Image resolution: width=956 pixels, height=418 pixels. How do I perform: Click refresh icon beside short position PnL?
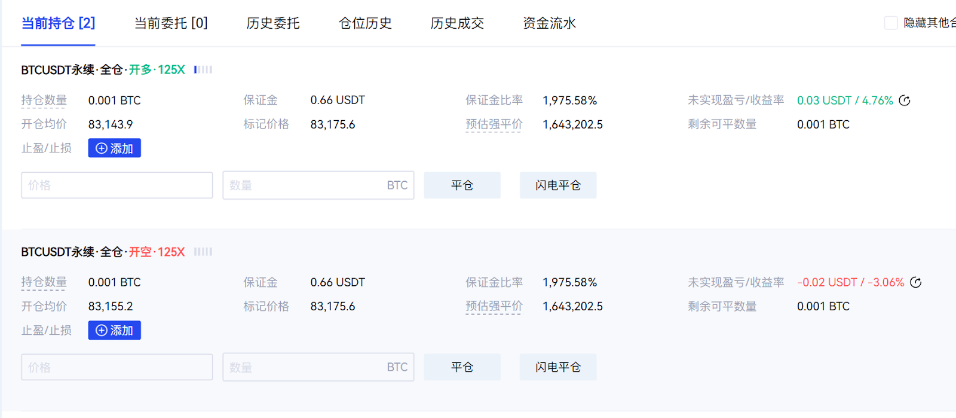[915, 282]
